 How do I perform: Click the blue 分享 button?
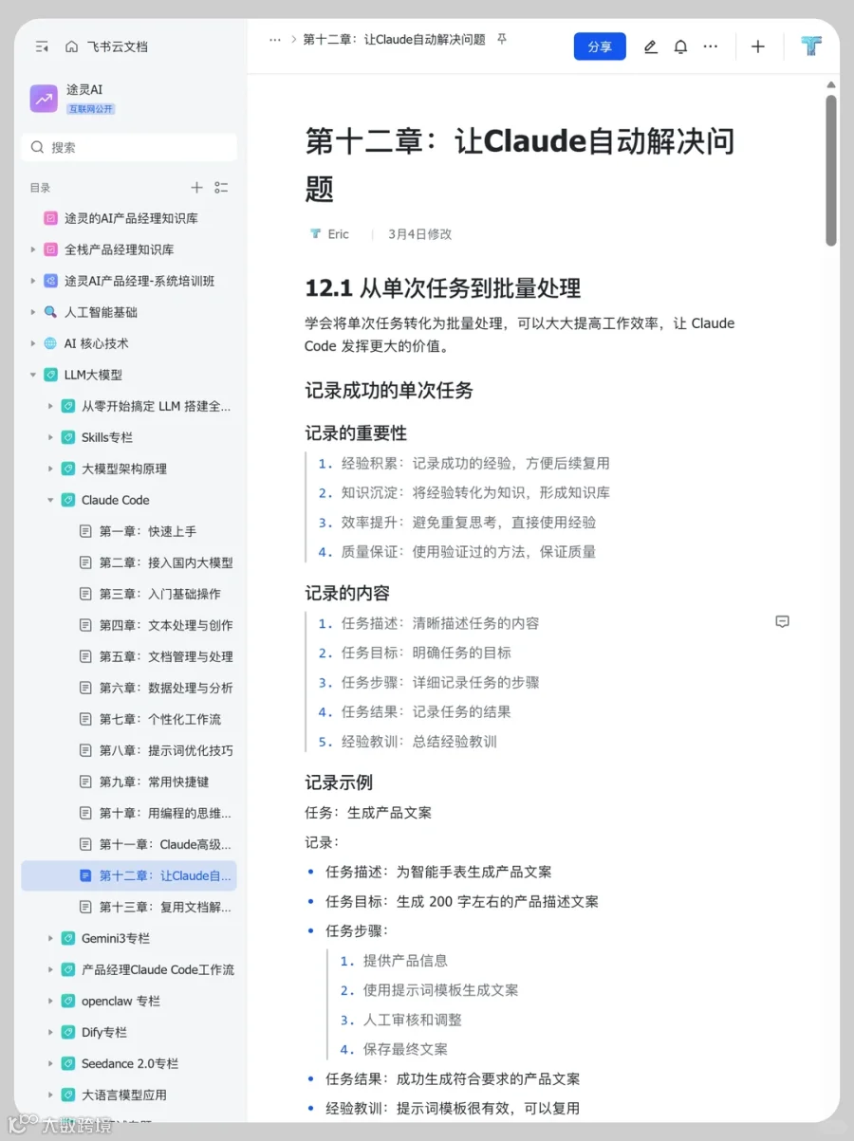(x=600, y=46)
